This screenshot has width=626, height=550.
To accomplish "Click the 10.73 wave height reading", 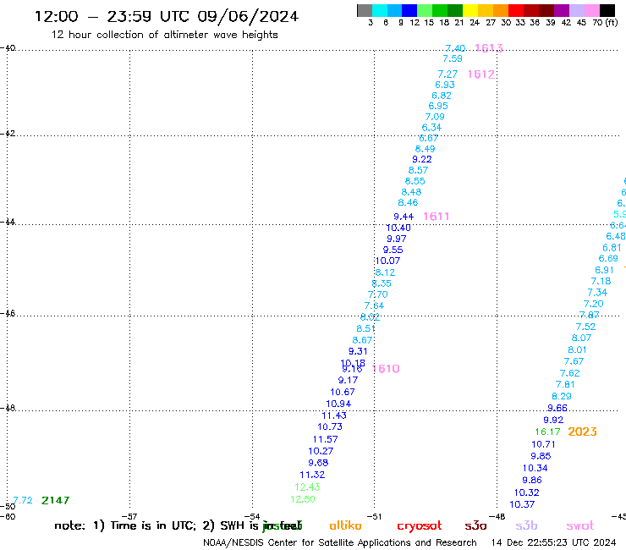I will pyautogui.click(x=330, y=427).
